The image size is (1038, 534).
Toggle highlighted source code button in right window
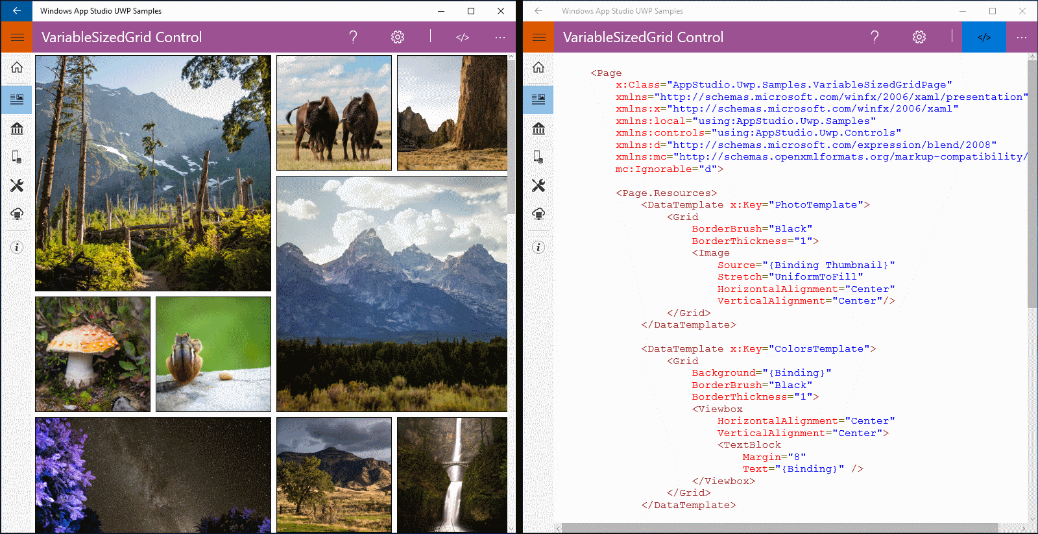coord(984,37)
